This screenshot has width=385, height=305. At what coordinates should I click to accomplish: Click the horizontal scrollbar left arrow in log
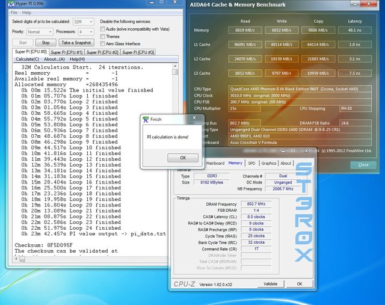pos(16,259)
